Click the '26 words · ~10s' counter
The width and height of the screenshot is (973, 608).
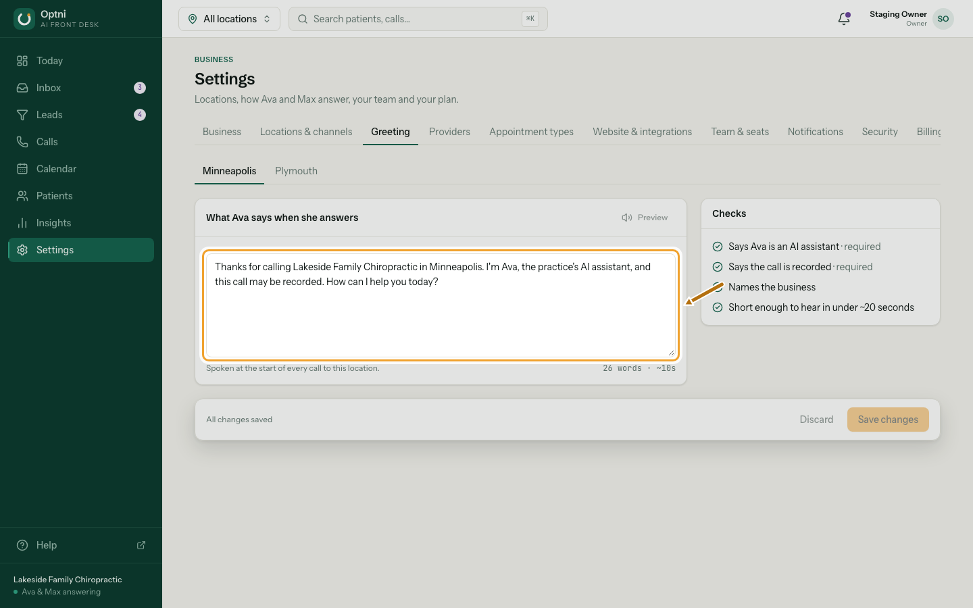pyautogui.click(x=639, y=368)
